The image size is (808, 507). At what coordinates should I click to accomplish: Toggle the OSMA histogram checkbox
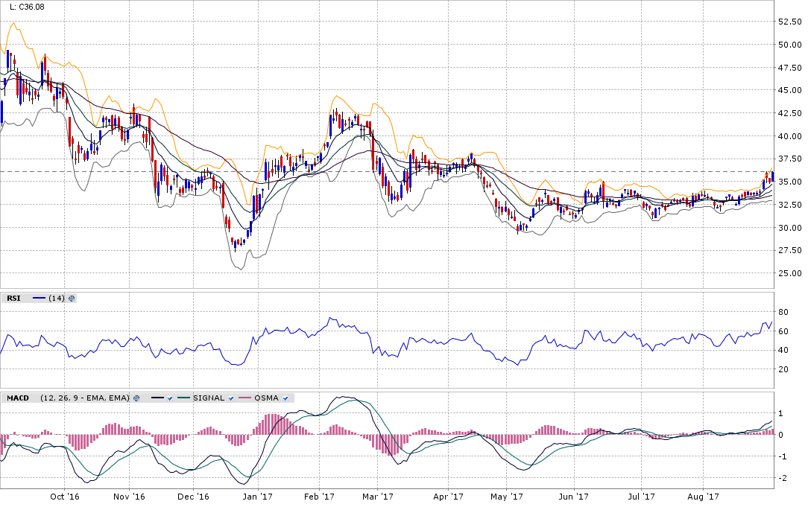click(285, 398)
